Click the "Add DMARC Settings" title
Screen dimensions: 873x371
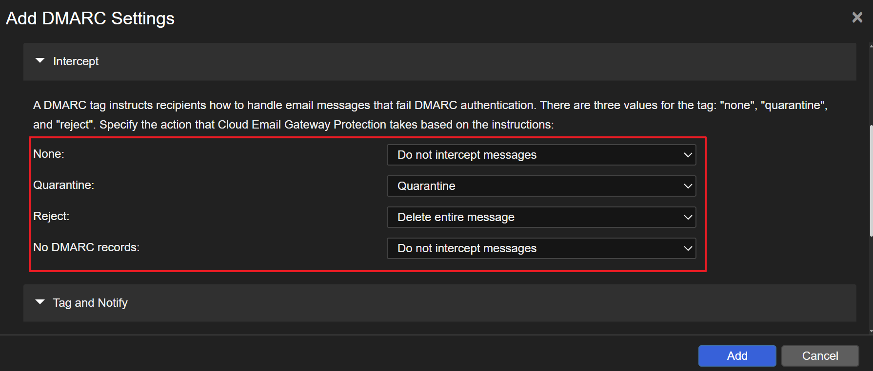(x=90, y=19)
